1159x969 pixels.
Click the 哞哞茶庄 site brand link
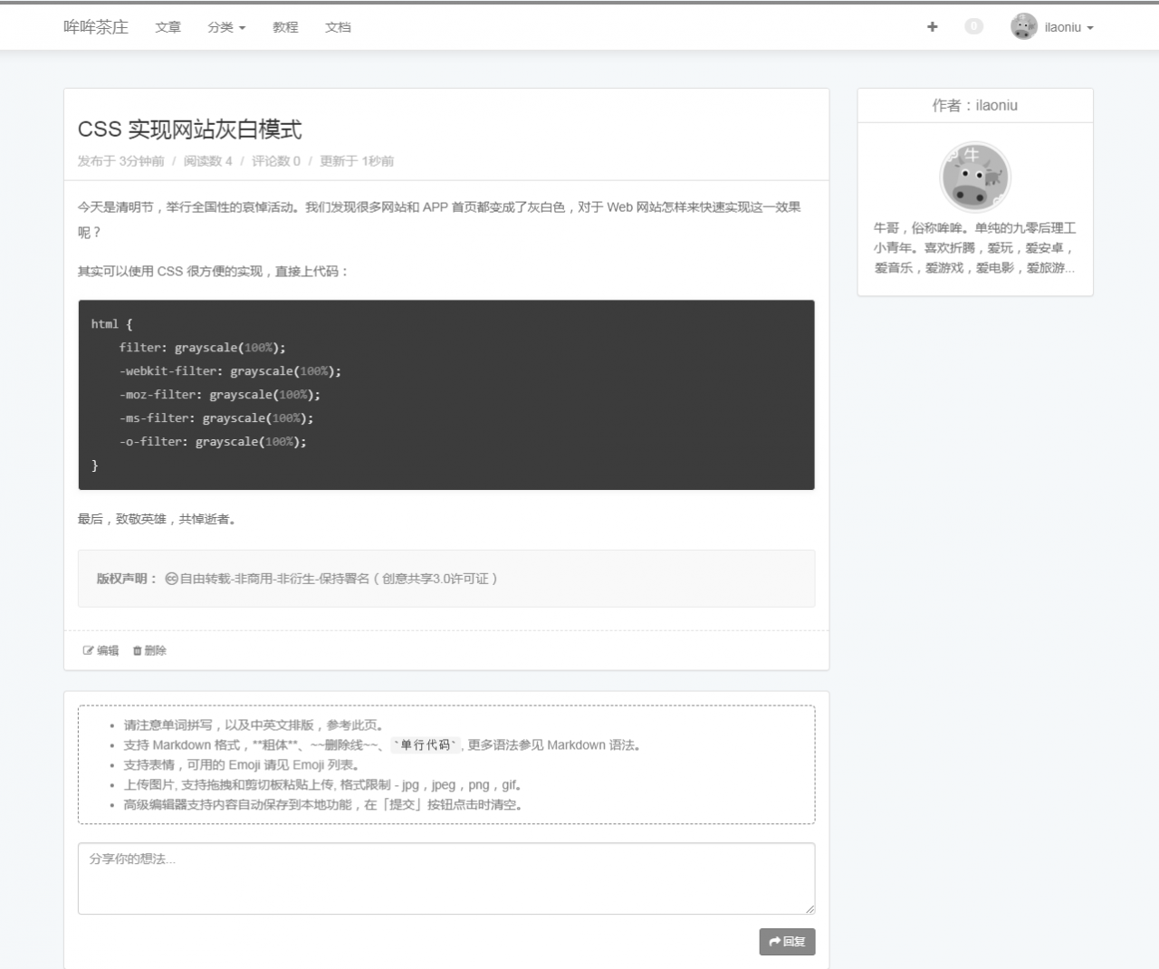coord(96,27)
